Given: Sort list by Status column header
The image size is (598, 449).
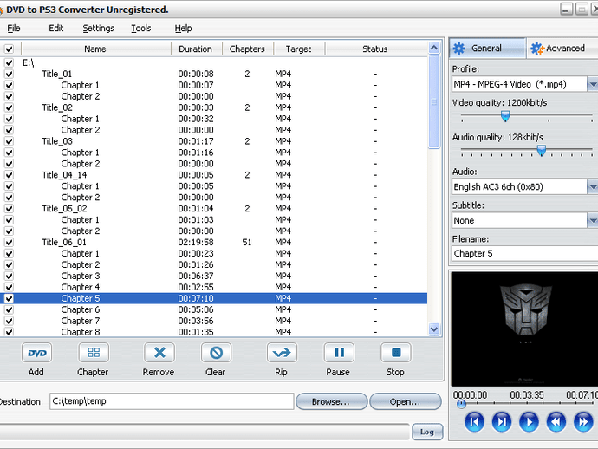Looking at the screenshot, I should pyautogui.click(x=375, y=49).
